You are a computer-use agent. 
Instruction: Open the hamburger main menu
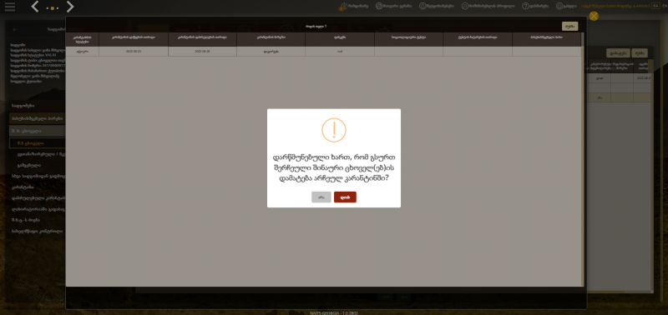[x=10, y=7]
